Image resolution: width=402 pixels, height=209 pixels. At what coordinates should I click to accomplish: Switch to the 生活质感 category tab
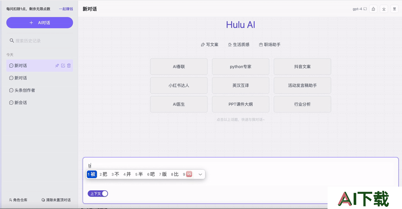(x=239, y=45)
